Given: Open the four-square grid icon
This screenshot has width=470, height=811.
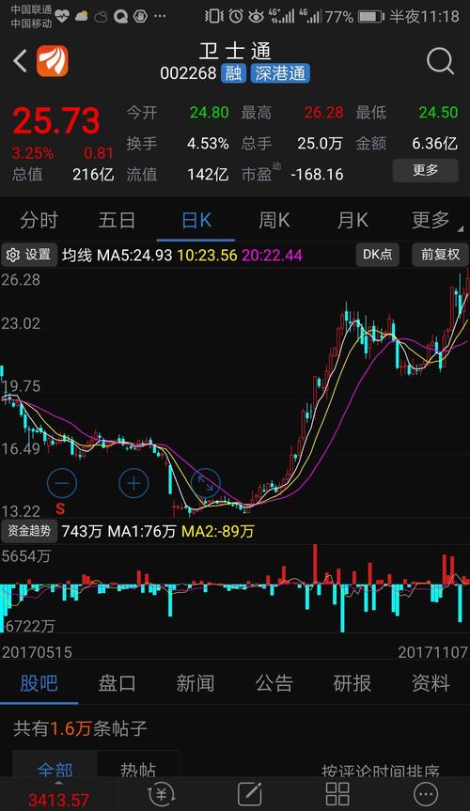Looking at the screenshot, I should 337,793.
